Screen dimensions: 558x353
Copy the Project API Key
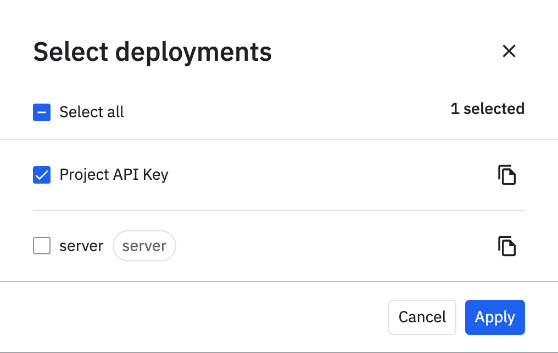click(507, 175)
